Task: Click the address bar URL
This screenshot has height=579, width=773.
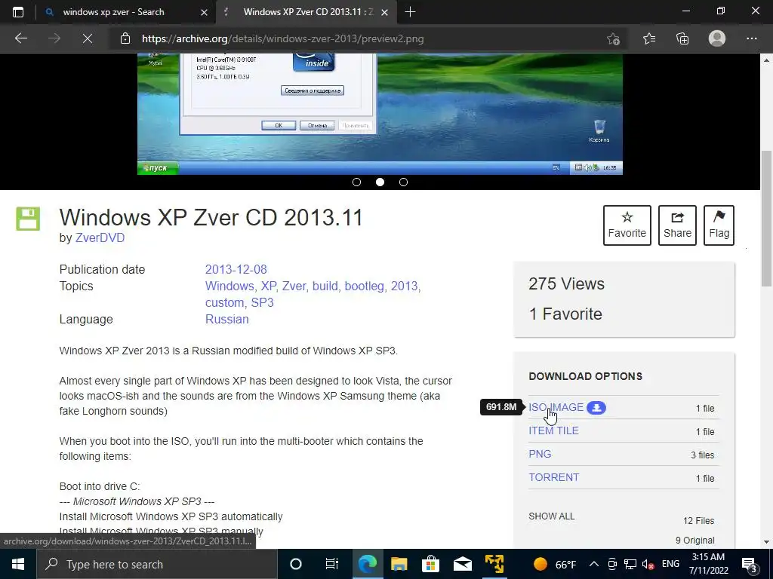Action: [x=282, y=38]
